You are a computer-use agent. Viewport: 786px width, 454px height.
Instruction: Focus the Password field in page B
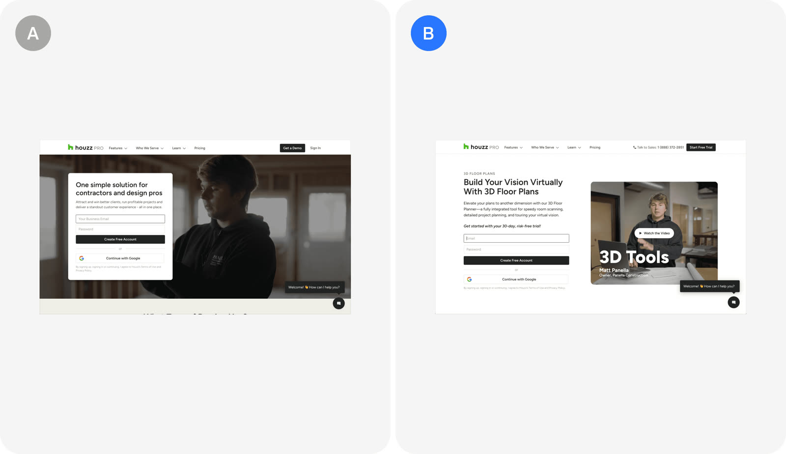(516, 249)
